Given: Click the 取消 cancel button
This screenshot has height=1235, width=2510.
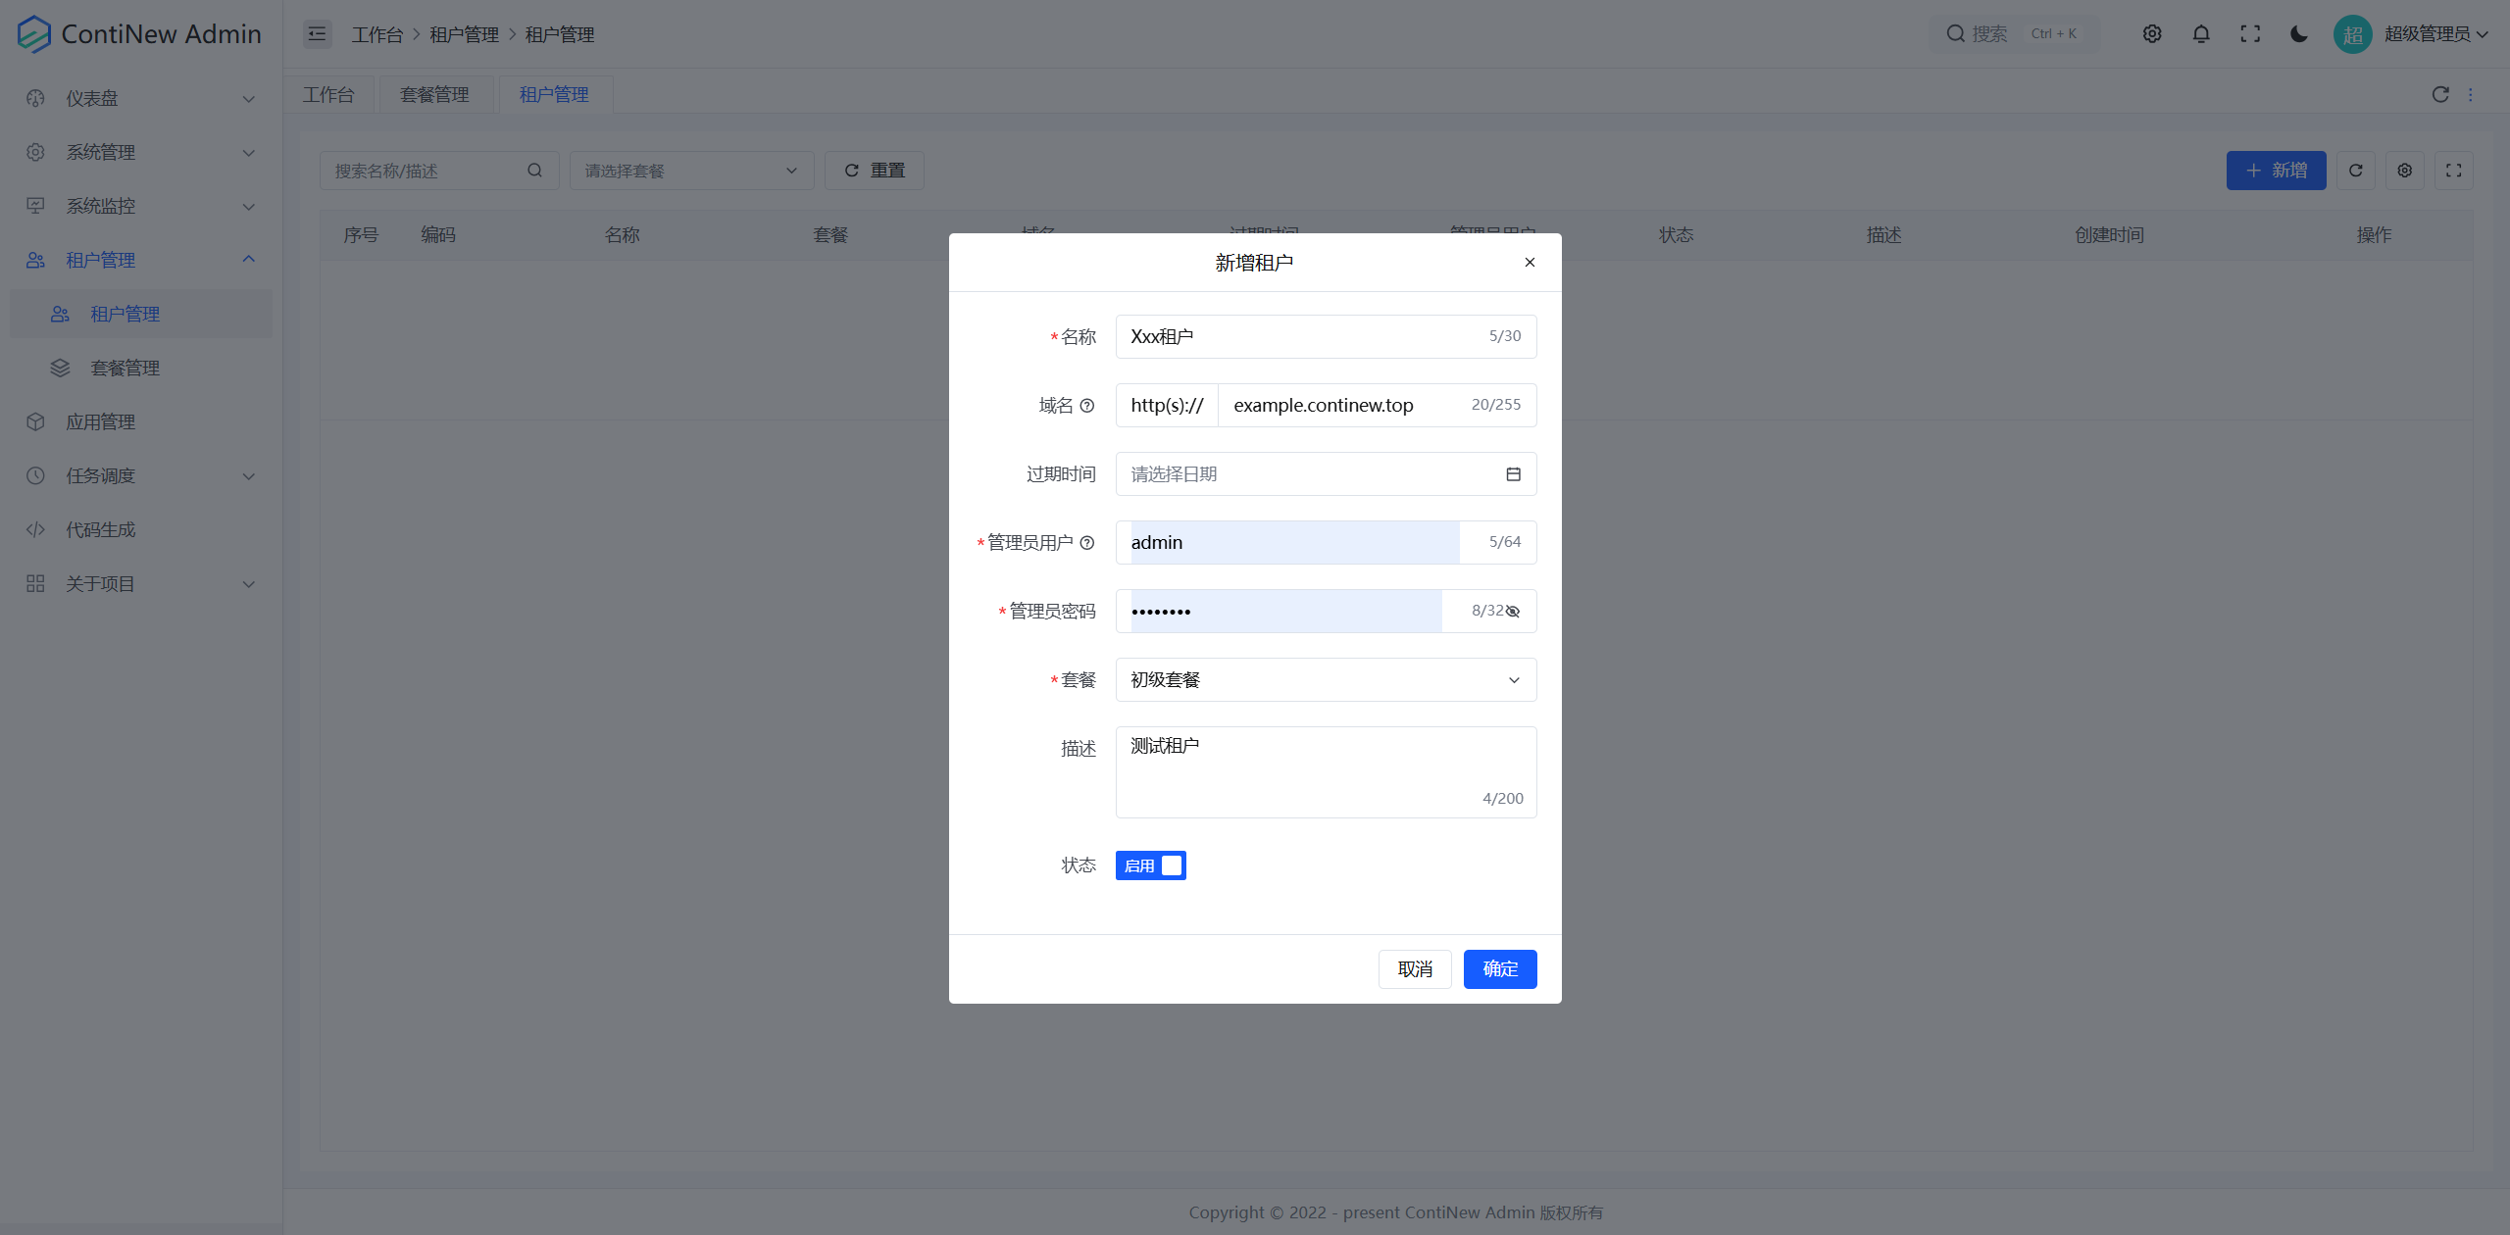Looking at the screenshot, I should tap(1415, 969).
